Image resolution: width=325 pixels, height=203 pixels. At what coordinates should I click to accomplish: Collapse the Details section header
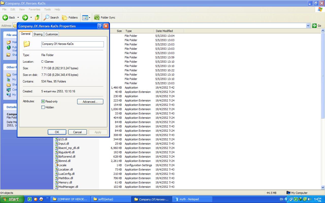11,107
